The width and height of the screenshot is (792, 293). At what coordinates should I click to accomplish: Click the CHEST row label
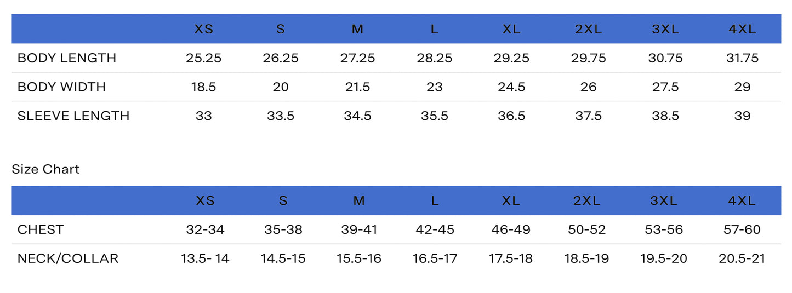click(41, 229)
